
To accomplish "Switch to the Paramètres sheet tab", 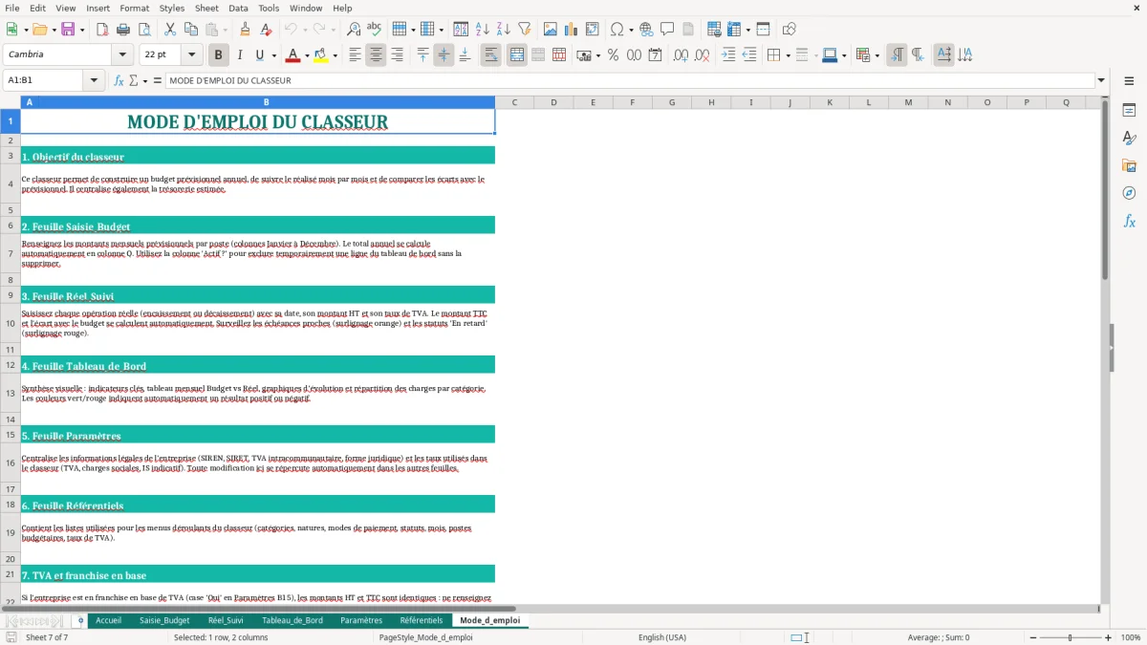I will (x=361, y=620).
